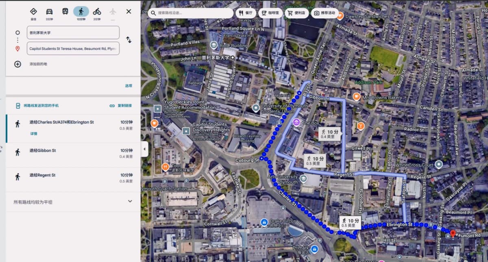Open 选项 route options
Screen dimensions: 488x262
tap(129, 86)
